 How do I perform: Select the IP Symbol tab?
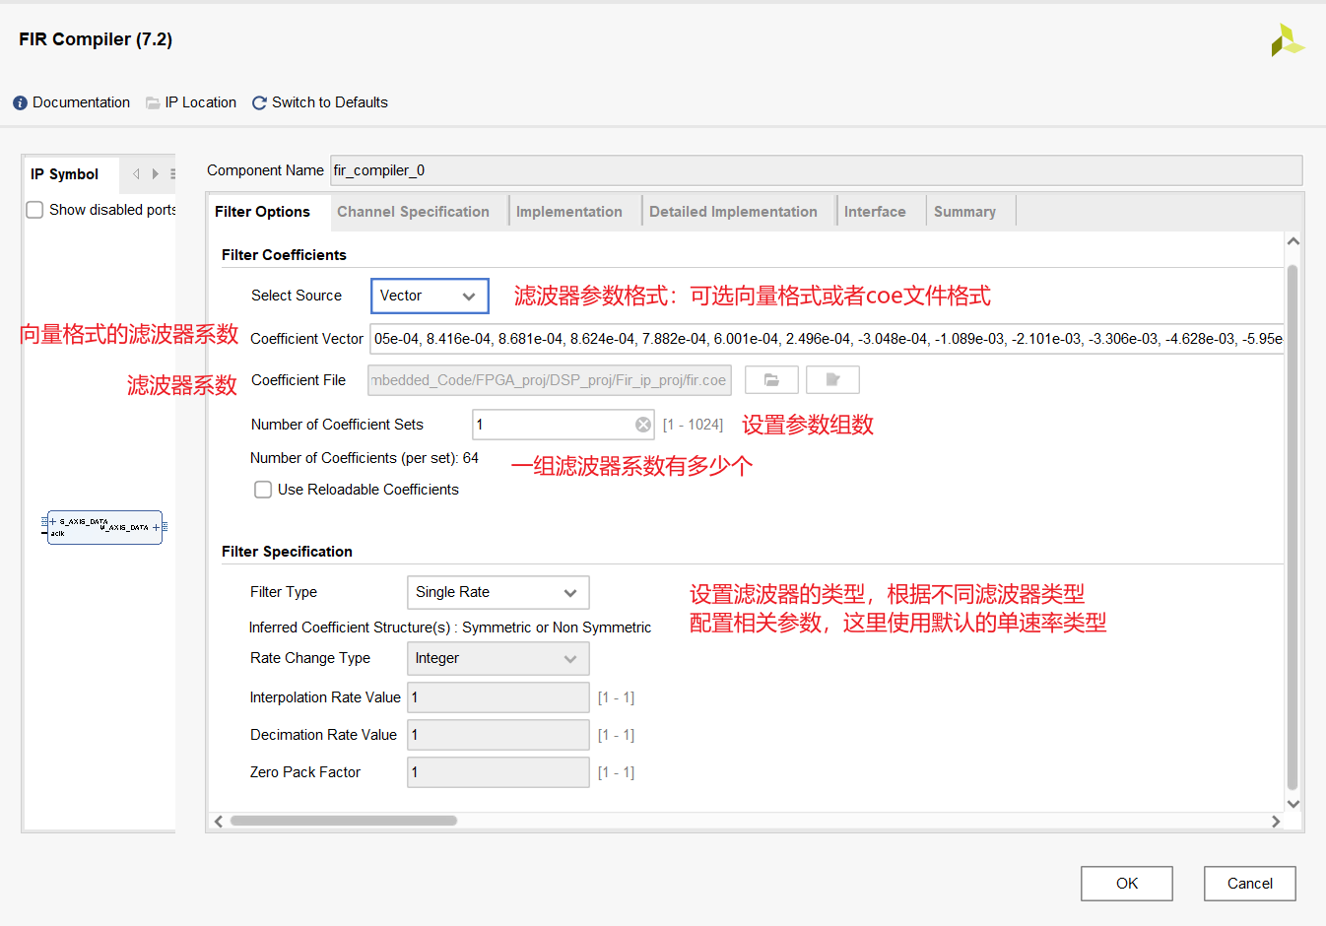tap(65, 174)
